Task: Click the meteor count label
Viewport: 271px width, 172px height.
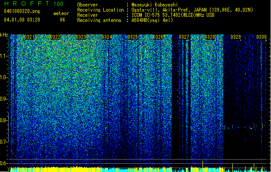Action: click(61, 13)
